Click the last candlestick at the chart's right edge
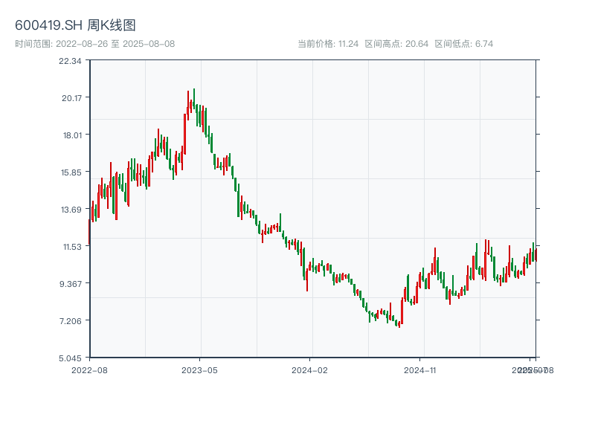 (535, 255)
